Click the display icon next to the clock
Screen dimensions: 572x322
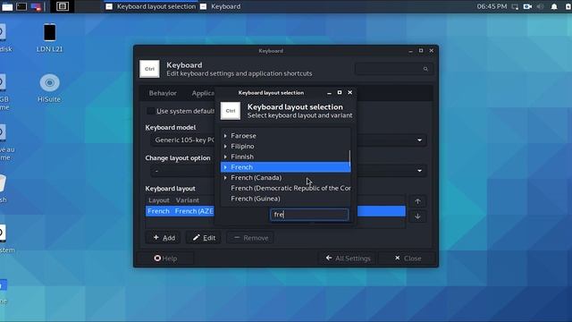[515, 6]
